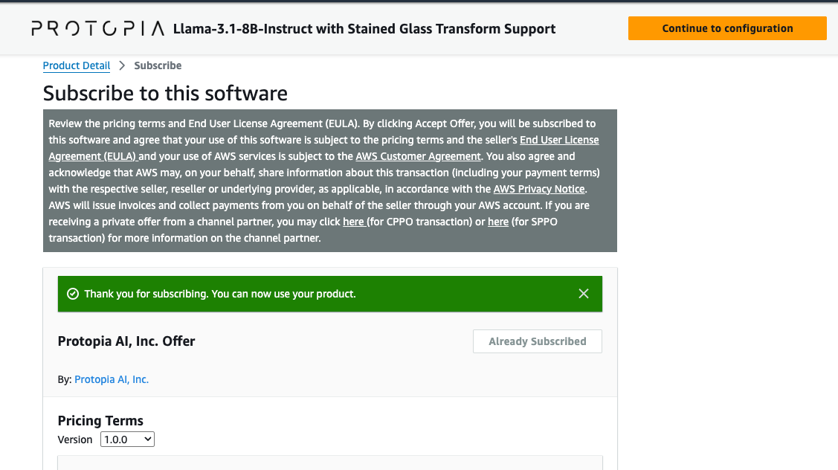Click the Protopia logo in the header
Viewport: 838px width, 470px height.
tap(97, 29)
